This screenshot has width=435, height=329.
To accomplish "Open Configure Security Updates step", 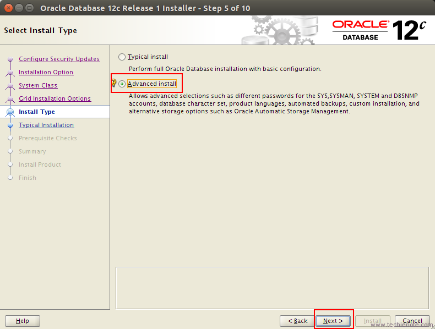I will tap(59, 59).
